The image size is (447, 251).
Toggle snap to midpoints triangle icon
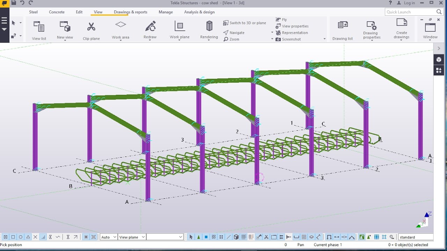click(28, 237)
